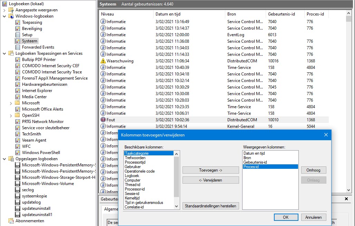Click the Omhoog button
355x226 pixels.
pos(313,170)
